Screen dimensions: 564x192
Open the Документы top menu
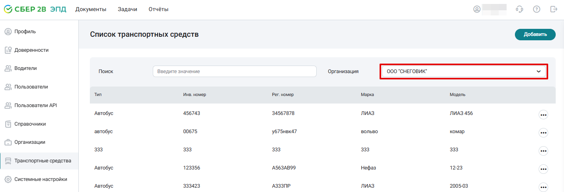pyautogui.click(x=91, y=9)
